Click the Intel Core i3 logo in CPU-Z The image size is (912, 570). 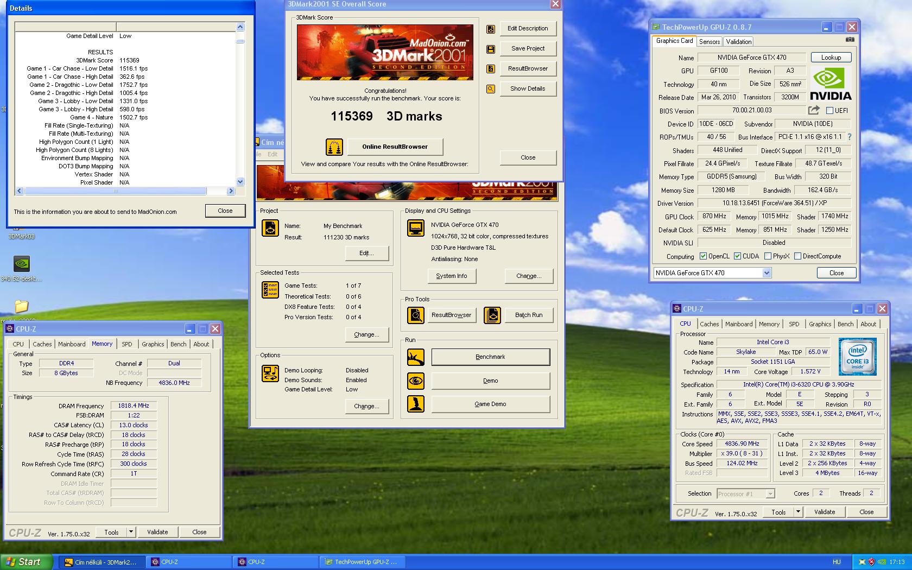(858, 357)
